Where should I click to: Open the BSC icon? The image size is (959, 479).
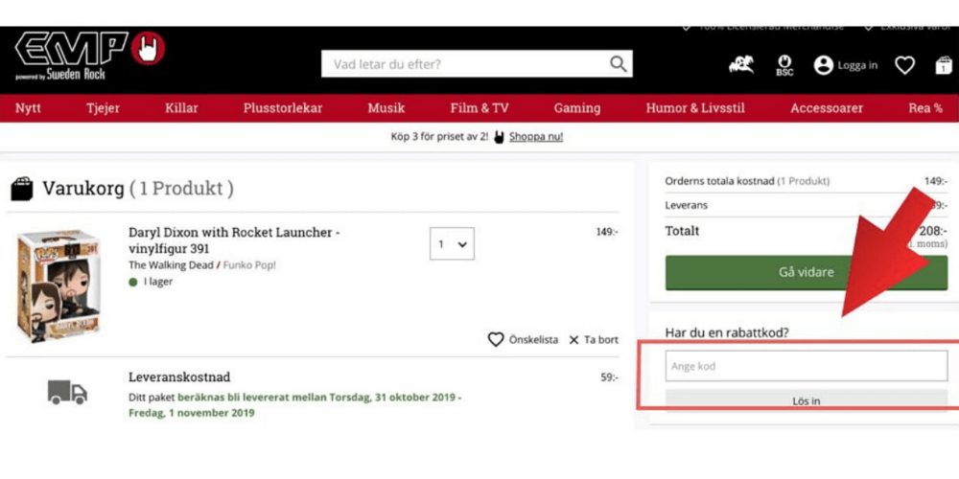pos(784,65)
